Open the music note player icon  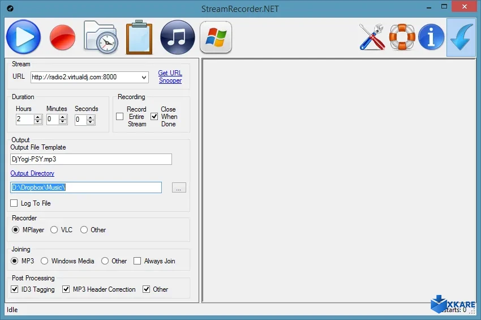pos(177,37)
